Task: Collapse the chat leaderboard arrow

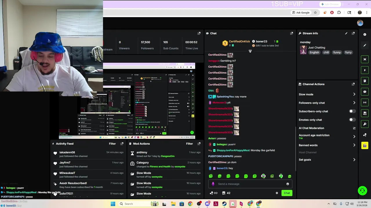Action: pyautogui.click(x=250, y=51)
